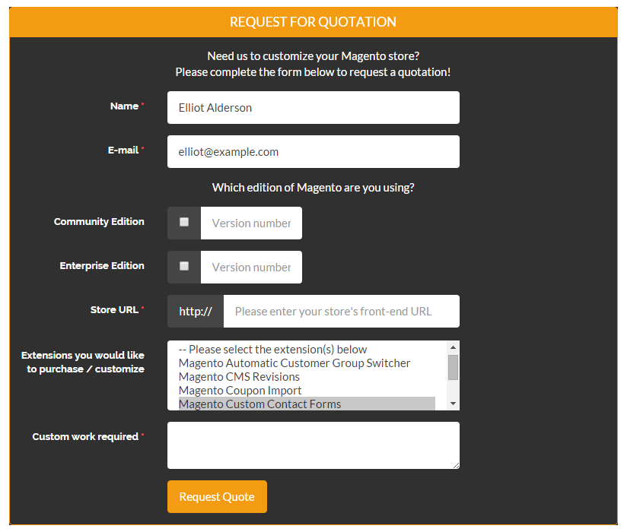
Task: Click the Name input field
Action: pyautogui.click(x=314, y=108)
